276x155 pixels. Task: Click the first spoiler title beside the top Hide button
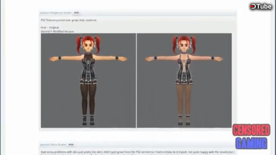56,12
